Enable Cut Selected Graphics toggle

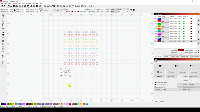pos(155,83)
